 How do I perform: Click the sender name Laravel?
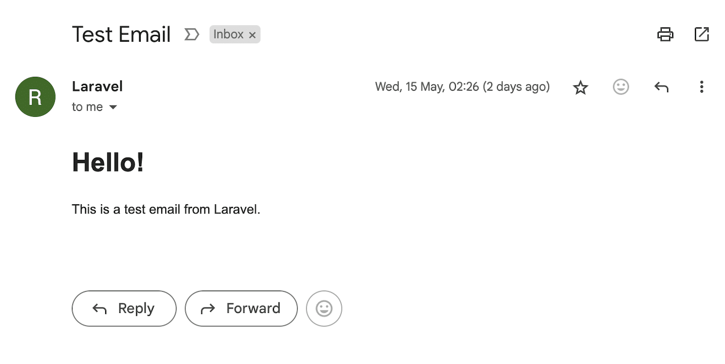(97, 86)
